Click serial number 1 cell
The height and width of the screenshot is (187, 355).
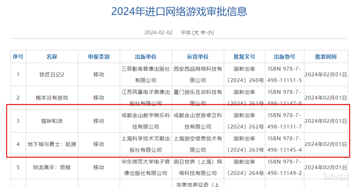pyautogui.click(x=18, y=75)
